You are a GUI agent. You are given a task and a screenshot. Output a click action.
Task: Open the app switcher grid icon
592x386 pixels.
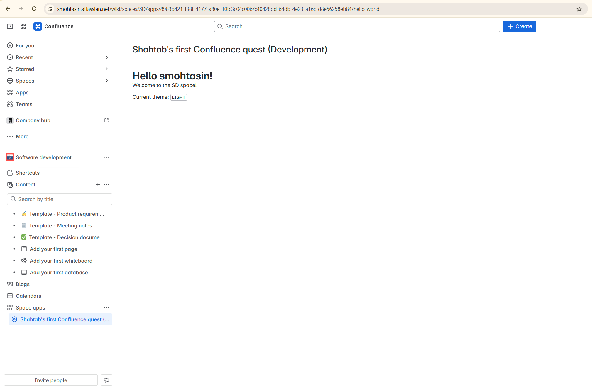tap(23, 26)
